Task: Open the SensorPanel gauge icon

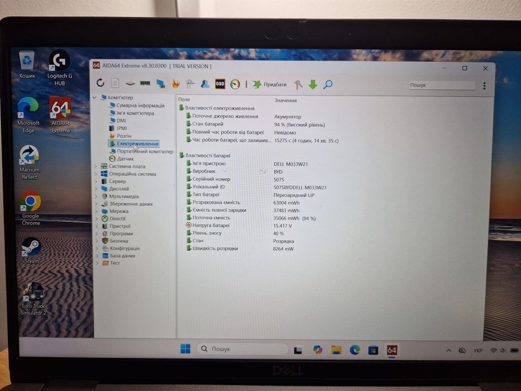Action: click(x=235, y=84)
